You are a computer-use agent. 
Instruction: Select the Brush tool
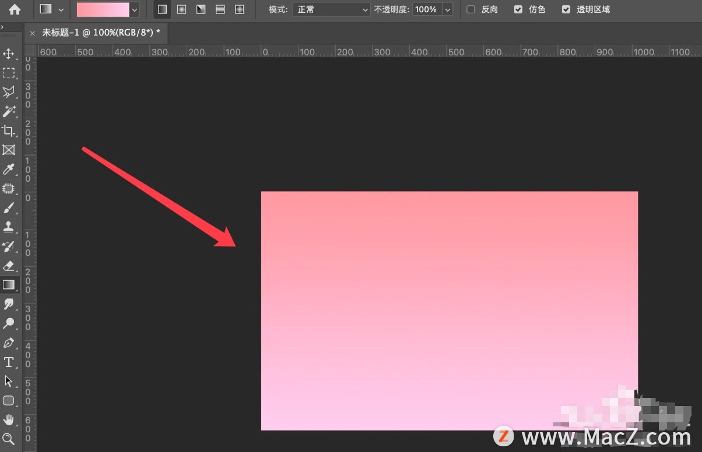(9, 207)
